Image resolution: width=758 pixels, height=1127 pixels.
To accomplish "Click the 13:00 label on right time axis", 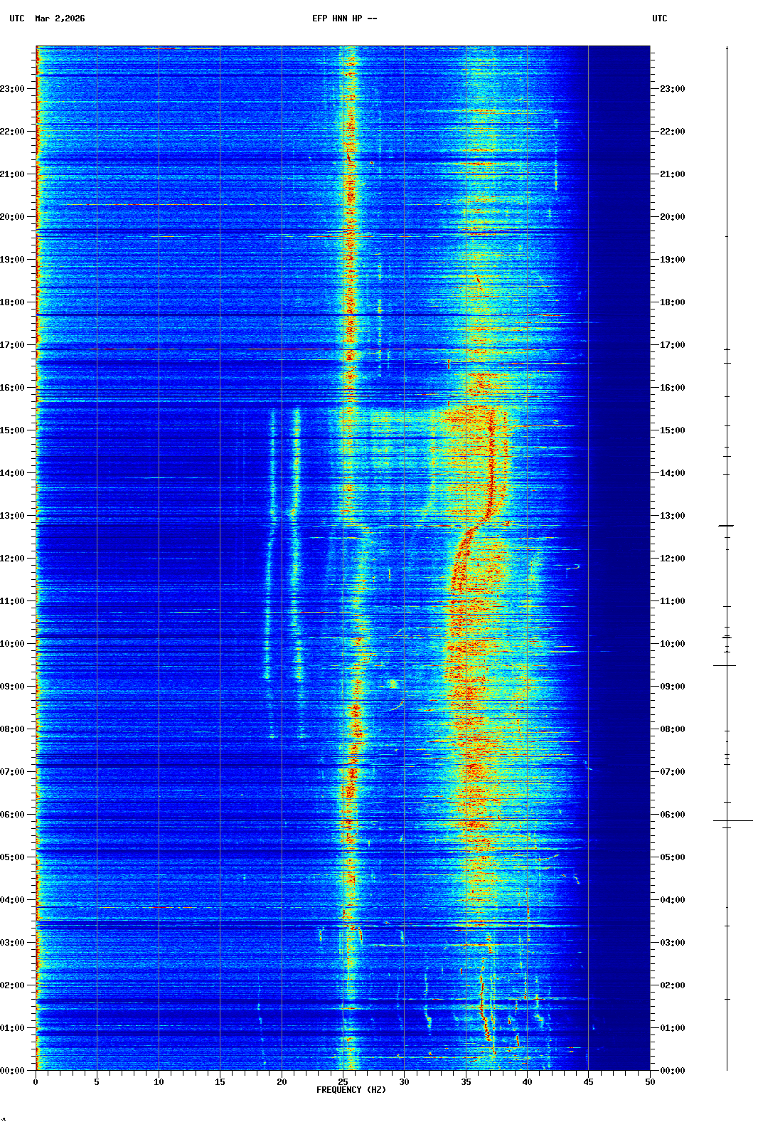I will 673,516.
